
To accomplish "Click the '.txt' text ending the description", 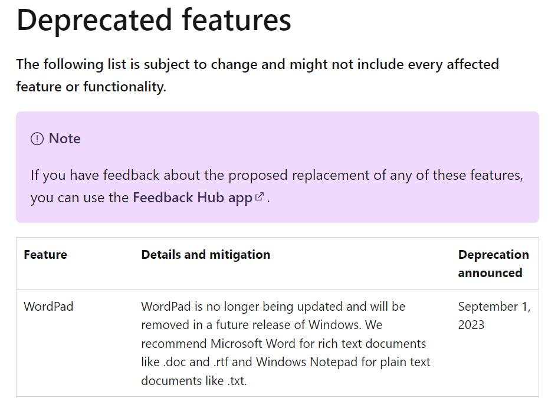I will tap(237, 380).
